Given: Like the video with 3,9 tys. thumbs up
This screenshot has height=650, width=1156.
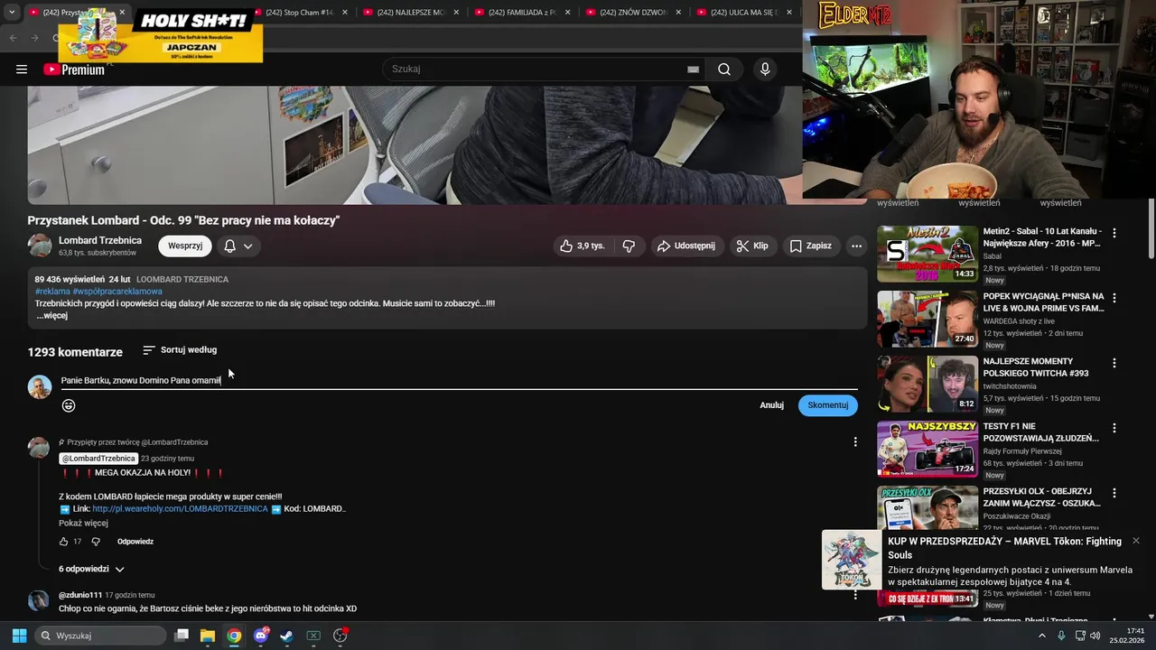Looking at the screenshot, I should [x=582, y=246].
